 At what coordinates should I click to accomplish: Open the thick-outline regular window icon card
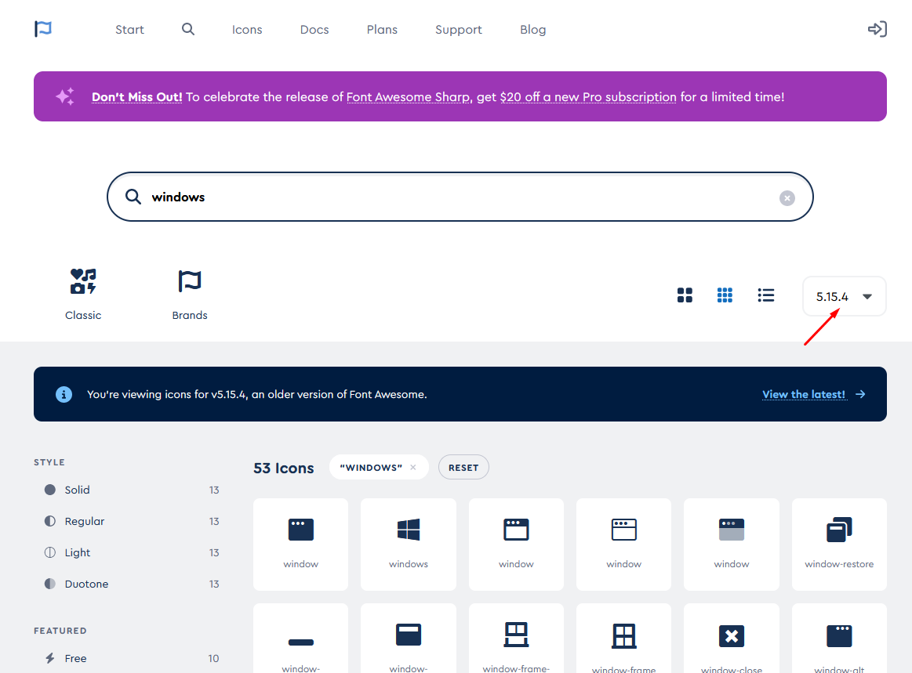coord(516,544)
